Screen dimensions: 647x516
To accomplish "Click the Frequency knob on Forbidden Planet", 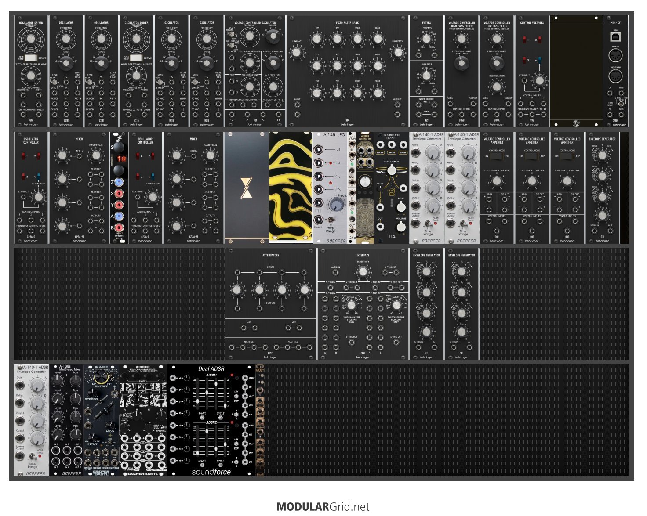I will pyautogui.click(x=391, y=171).
